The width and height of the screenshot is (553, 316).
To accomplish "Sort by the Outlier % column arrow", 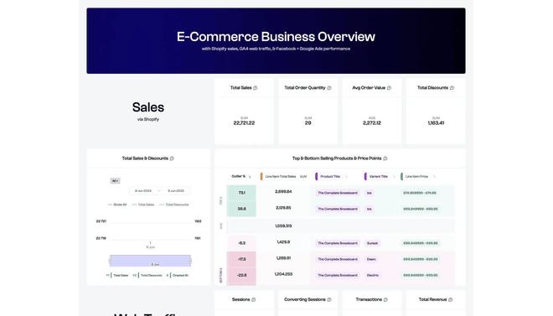I will click(250, 177).
